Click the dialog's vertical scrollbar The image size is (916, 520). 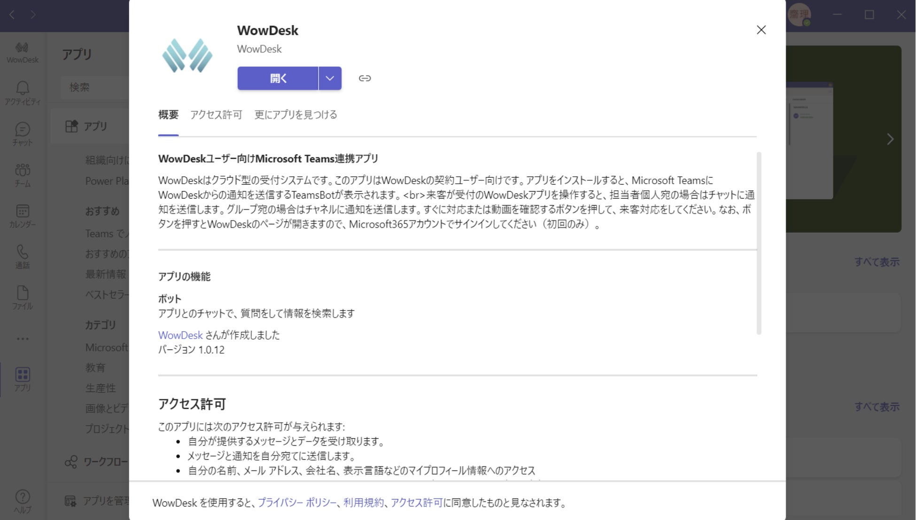759,243
